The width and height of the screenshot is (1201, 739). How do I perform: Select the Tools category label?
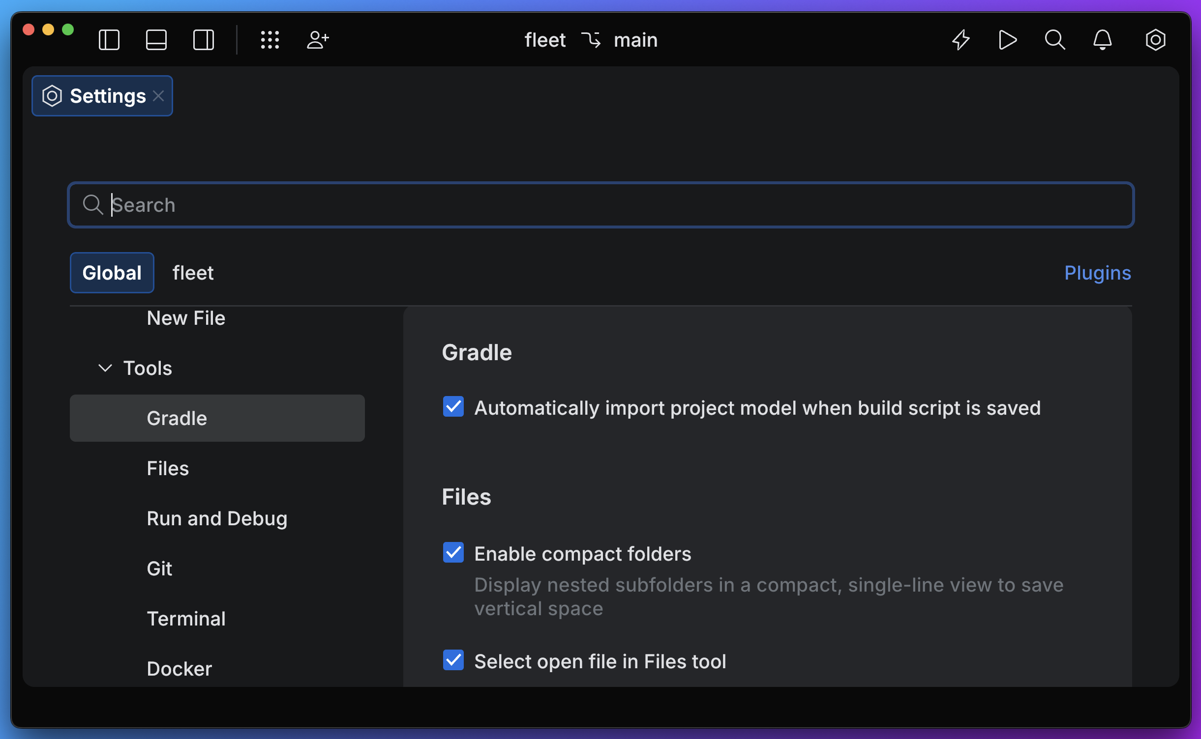[x=148, y=368]
